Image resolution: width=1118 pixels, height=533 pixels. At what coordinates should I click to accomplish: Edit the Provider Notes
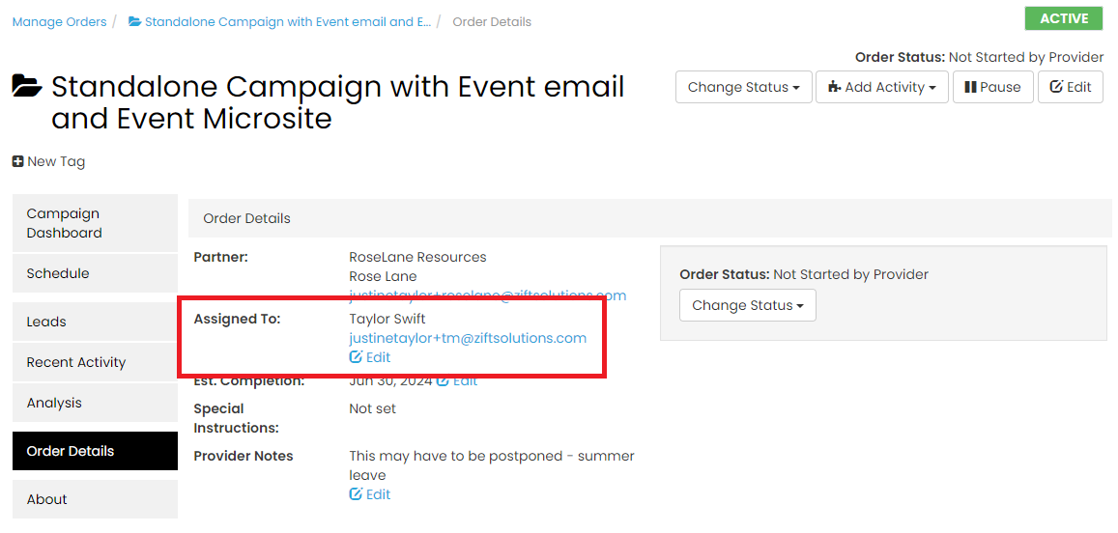tap(370, 493)
